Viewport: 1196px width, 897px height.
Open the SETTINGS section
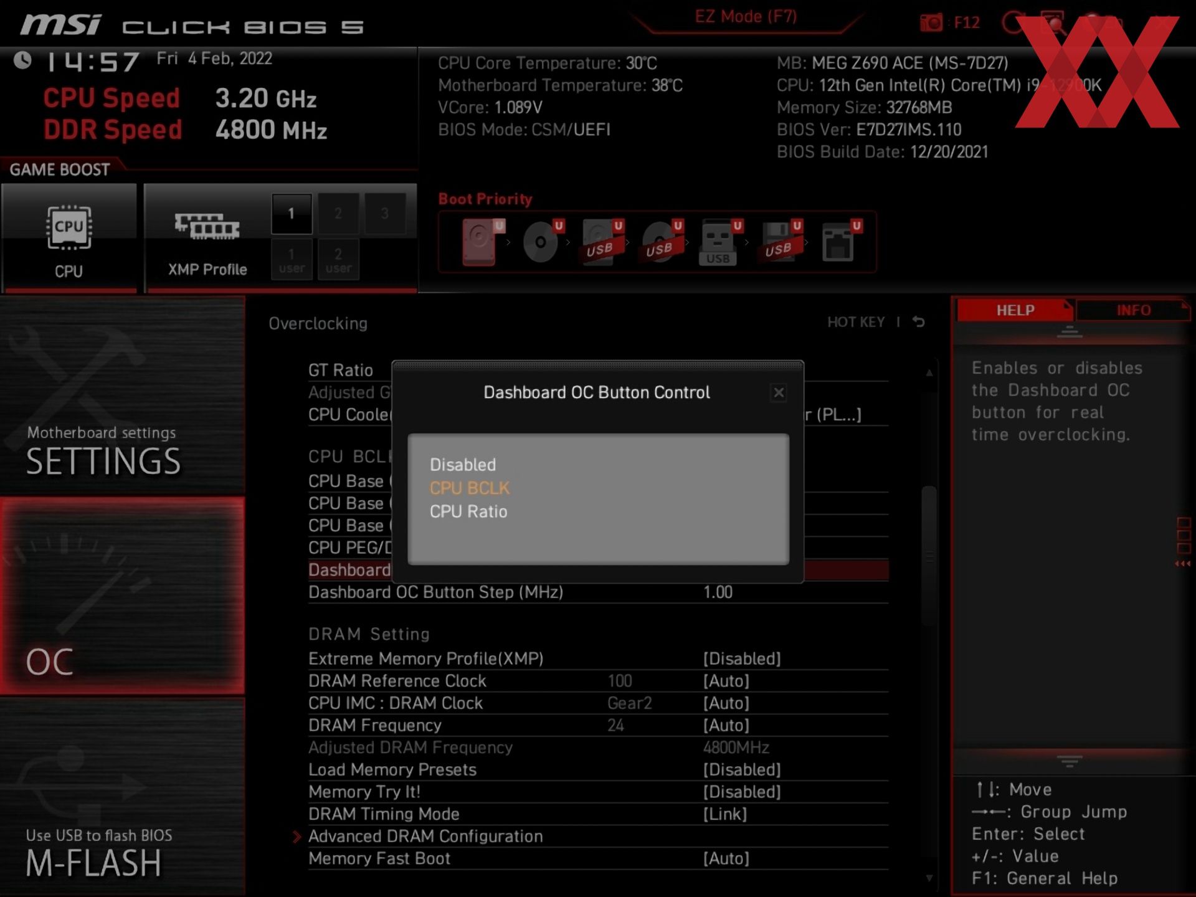[x=123, y=396]
